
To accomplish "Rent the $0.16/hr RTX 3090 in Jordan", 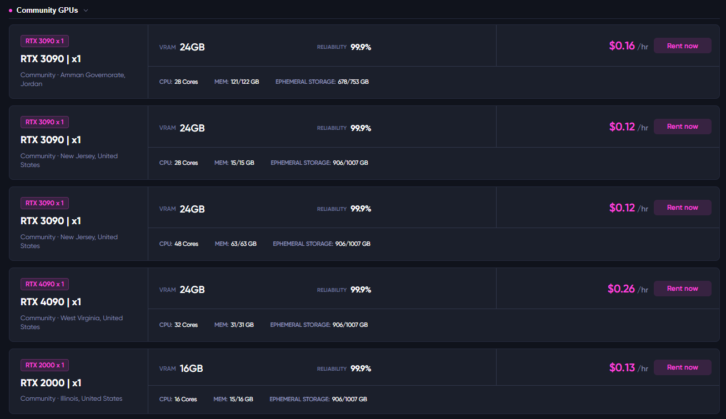I will point(682,46).
